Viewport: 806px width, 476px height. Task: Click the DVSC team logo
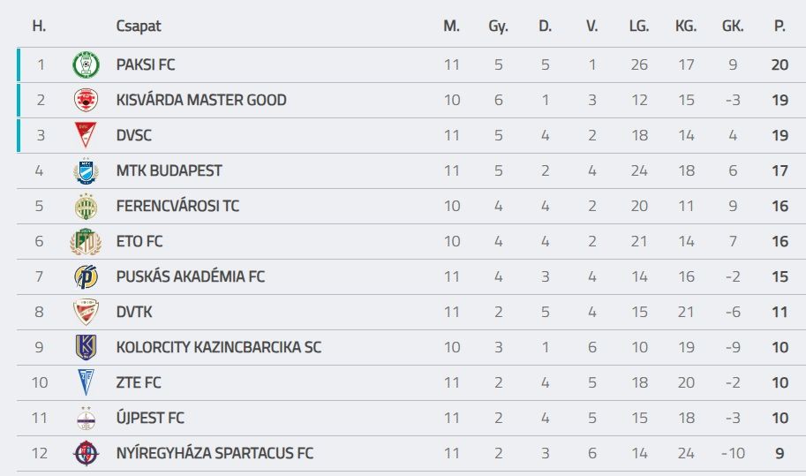86,135
